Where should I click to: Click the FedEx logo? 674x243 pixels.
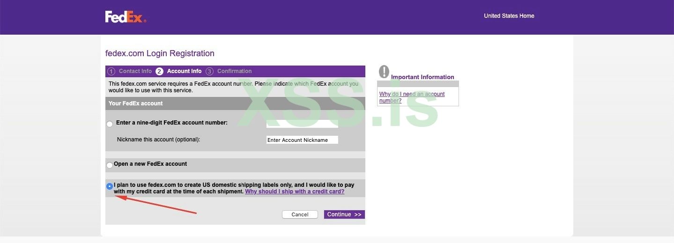point(126,17)
